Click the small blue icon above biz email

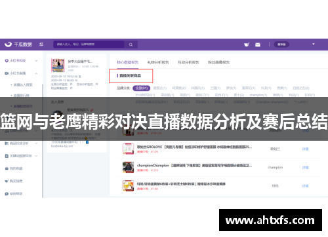pyautogui.click(x=87, y=142)
